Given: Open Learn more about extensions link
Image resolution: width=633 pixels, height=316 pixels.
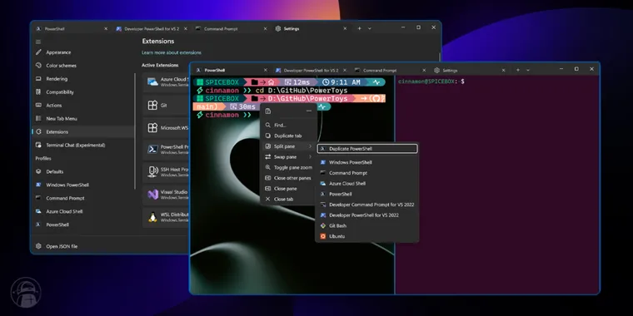Looking at the screenshot, I should point(172,52).
